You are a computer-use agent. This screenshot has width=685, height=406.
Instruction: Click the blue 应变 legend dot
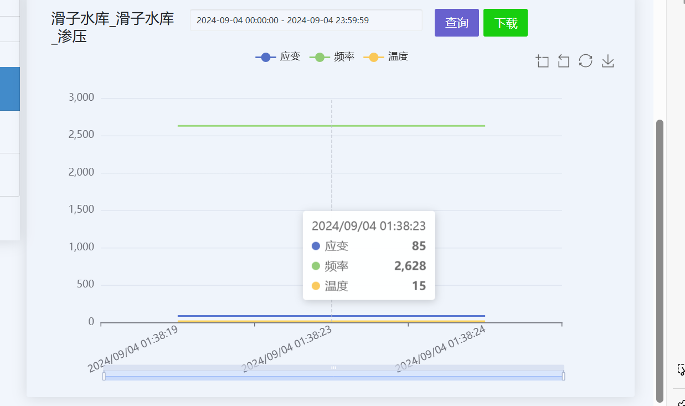265,56
